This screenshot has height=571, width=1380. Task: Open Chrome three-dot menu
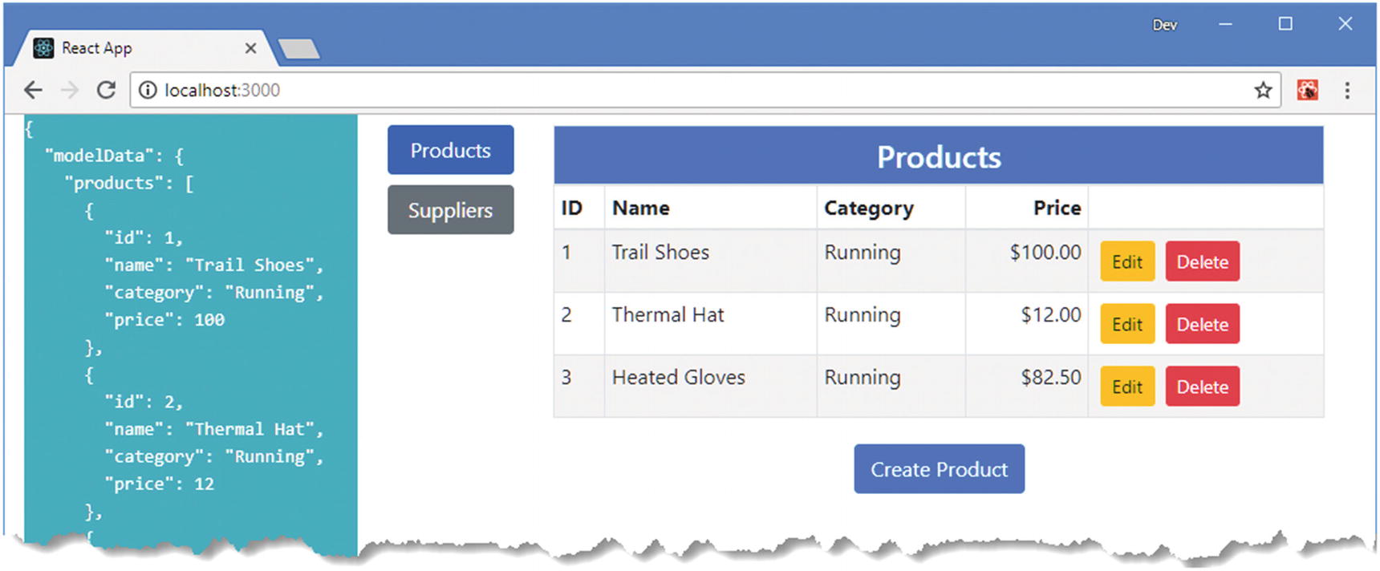1347,90
